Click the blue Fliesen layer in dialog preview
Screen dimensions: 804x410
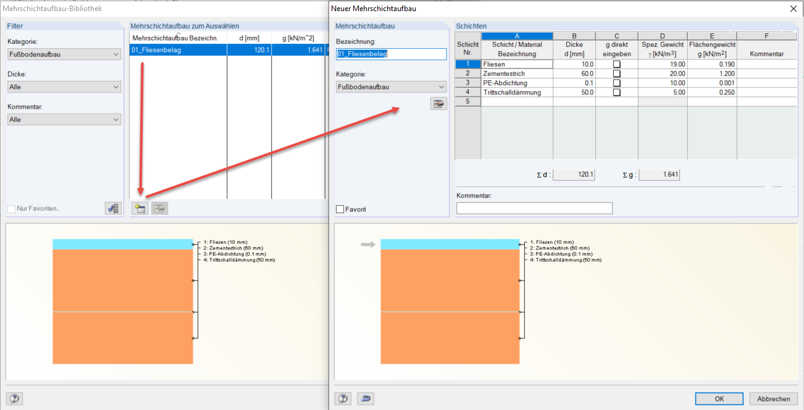coord(450,245)
